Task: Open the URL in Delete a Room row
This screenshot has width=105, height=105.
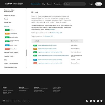Action: tap(50, 63)
